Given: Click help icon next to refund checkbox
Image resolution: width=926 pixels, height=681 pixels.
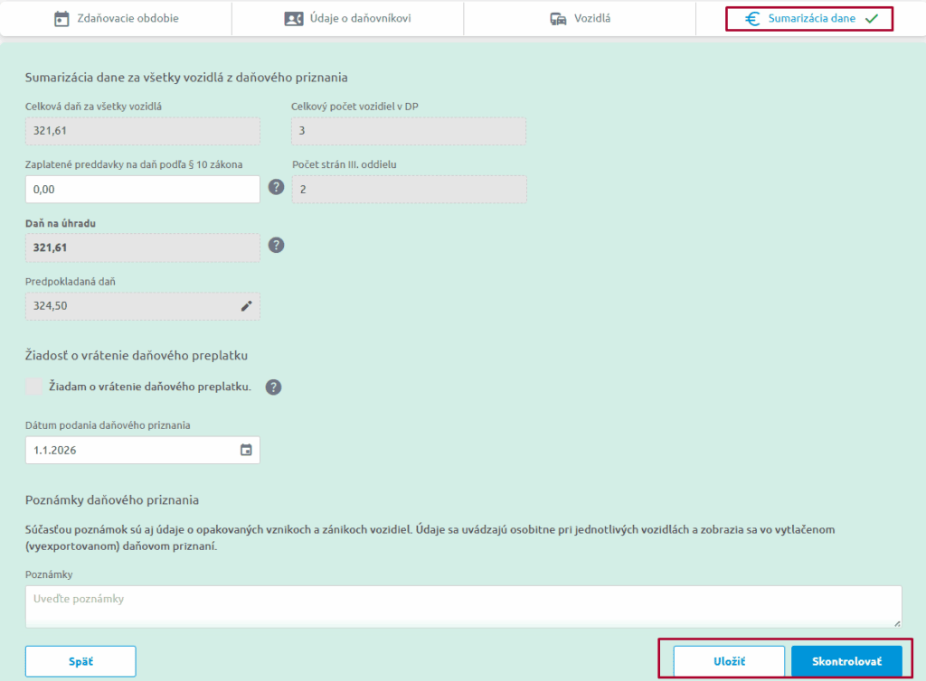Looking at the screenshot, I should [x=273, y=387].
